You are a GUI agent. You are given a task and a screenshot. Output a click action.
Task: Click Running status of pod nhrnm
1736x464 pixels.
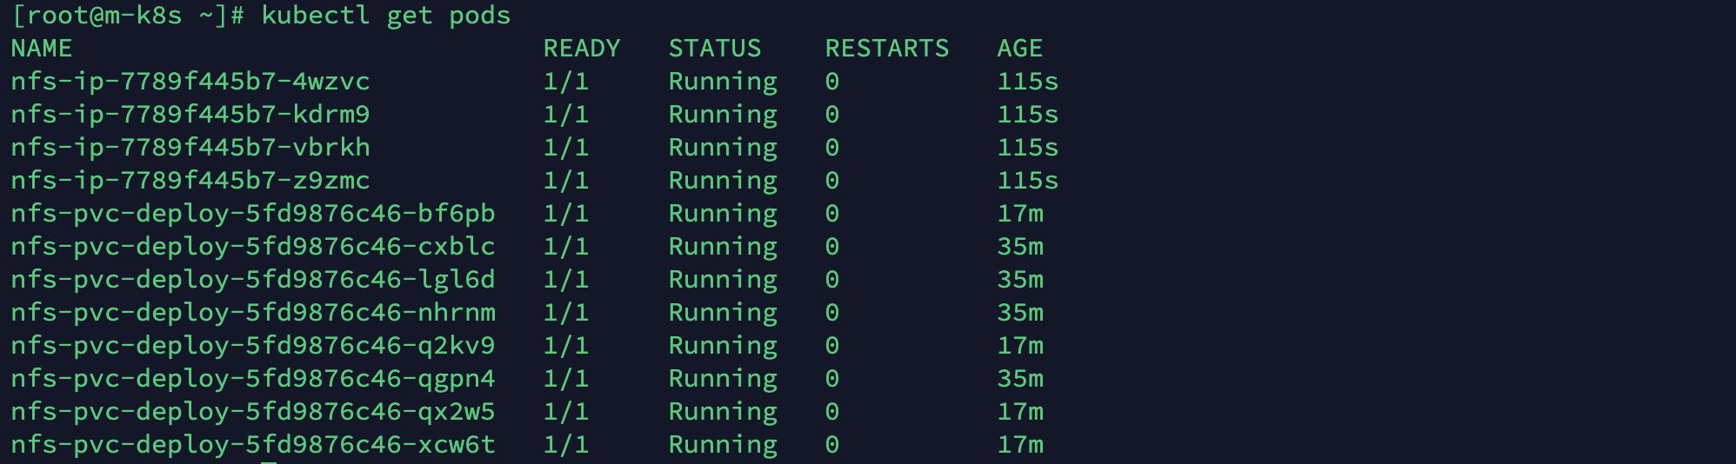tap(723, 314)
